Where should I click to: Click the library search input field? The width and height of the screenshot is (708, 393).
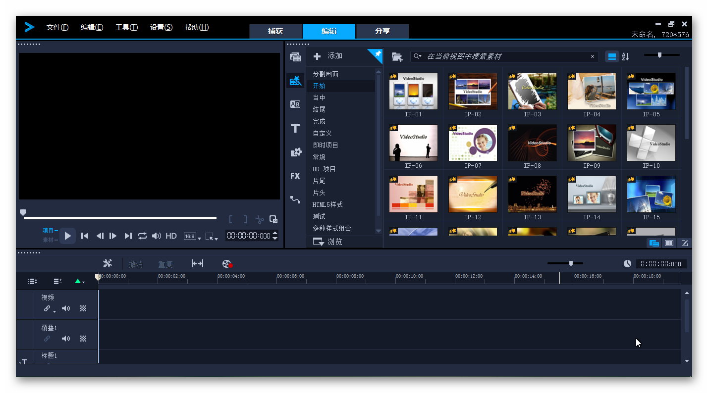point(504,56)
